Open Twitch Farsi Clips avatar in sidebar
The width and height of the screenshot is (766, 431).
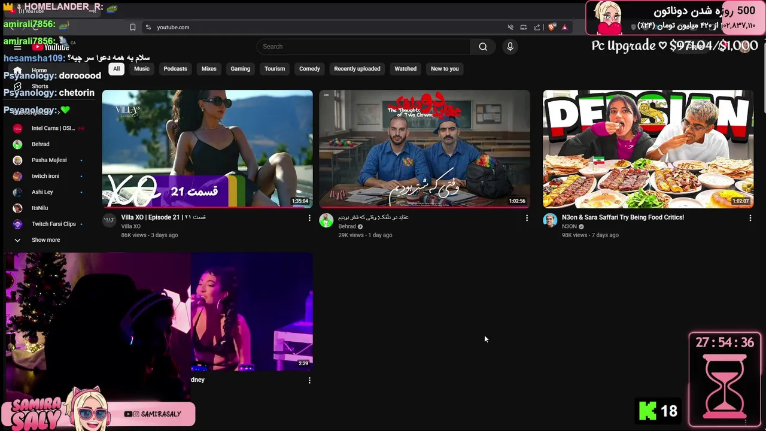point(17,224)
